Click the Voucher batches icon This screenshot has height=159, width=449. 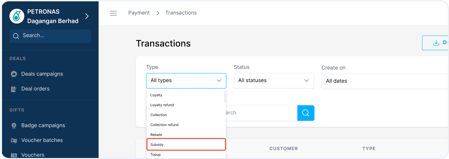click(x=14, y=140)
